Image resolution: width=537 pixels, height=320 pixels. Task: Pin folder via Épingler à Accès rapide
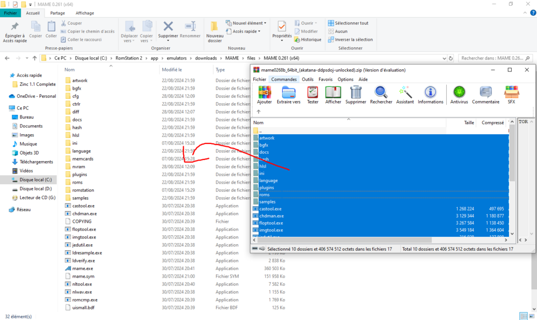[x=15, y=32]
